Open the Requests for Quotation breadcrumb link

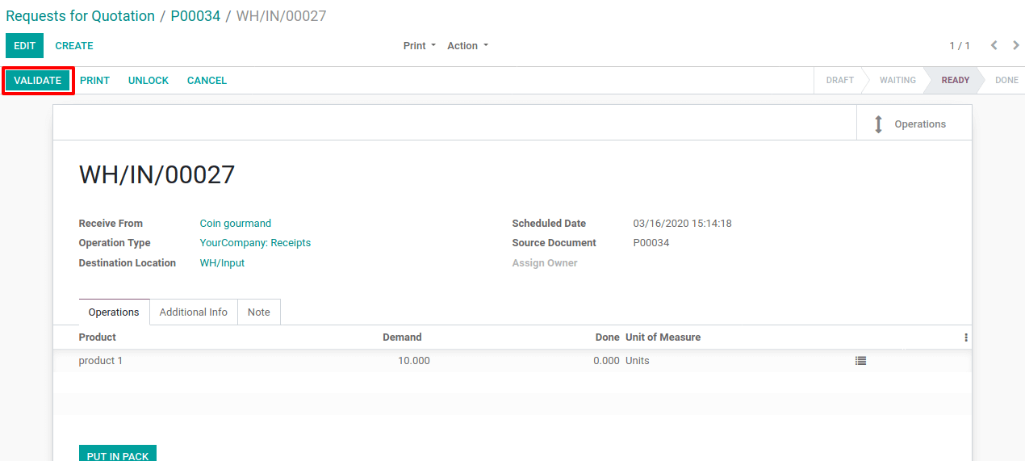pos(80,16)
